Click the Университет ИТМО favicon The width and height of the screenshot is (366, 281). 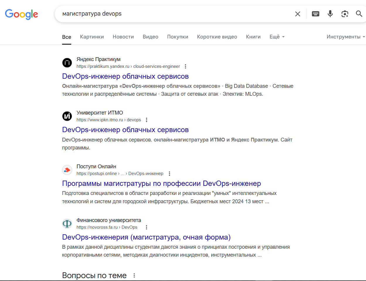pyautogui.click(x=67, y=116)
